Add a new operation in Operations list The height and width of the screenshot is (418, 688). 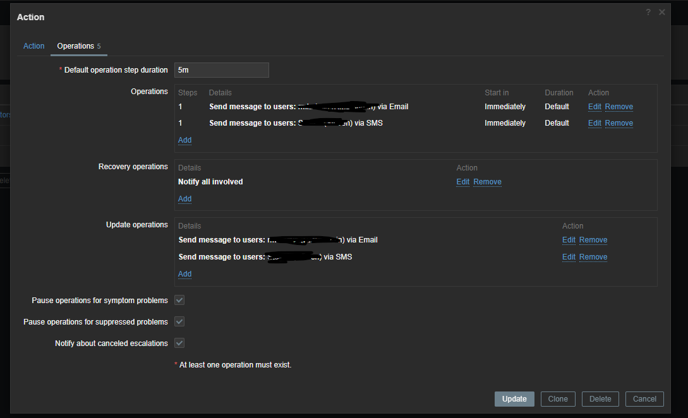click(x=184, y=140)
